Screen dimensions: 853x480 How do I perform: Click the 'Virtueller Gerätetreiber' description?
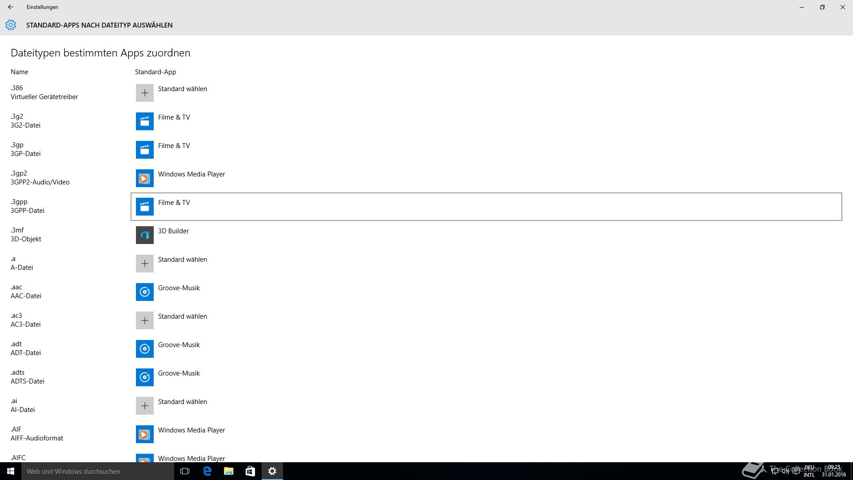tap(44, 97)
